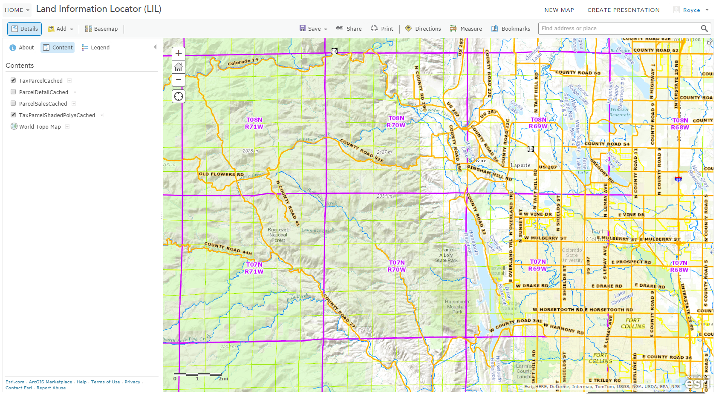The image size is (716, 394).
Task: Open the ArcGIS Marketplace link
Action: [x=50, y=382]
